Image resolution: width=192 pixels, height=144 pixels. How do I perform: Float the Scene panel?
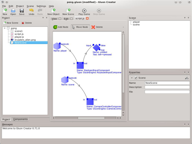[x=185, y=18]
